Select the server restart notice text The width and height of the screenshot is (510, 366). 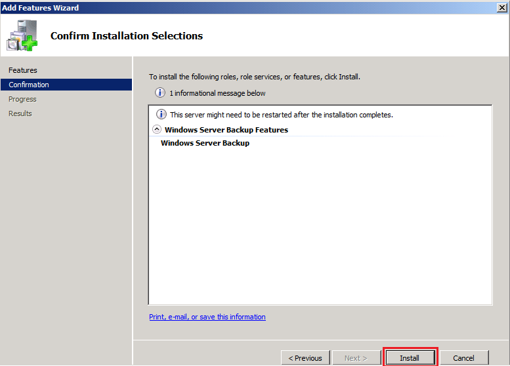(x=281, y=115)
